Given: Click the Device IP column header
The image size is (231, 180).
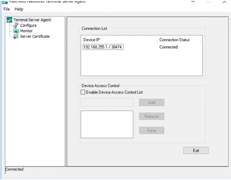Looking at the screenshot, I should point(119,40).
